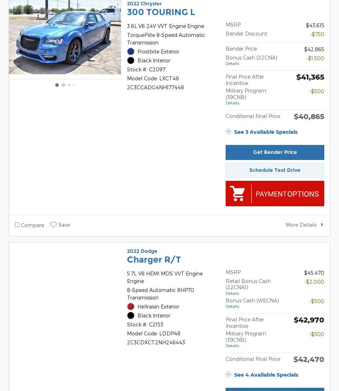
Task: Open Details under Retail Bonus Cash (22CNA1)
Action: (232, 293)
